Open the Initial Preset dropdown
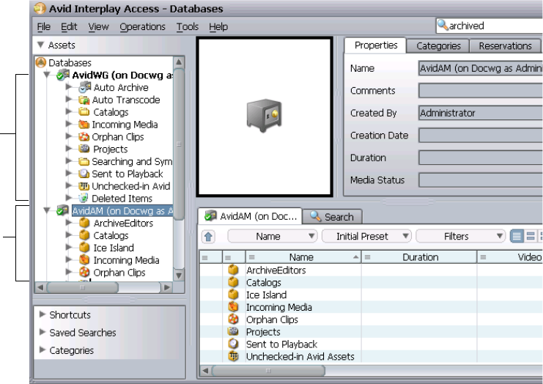 tap(366, 236)
